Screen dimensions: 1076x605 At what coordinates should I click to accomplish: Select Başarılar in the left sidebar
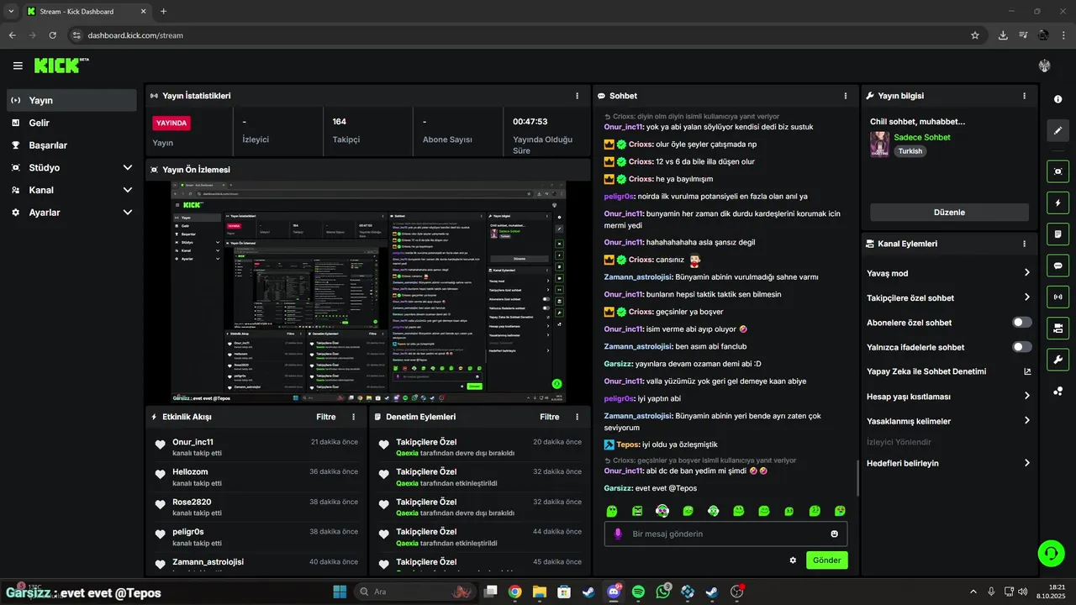pos(71,145)
